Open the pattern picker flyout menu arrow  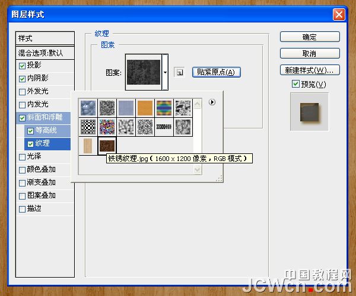[212, 102]
